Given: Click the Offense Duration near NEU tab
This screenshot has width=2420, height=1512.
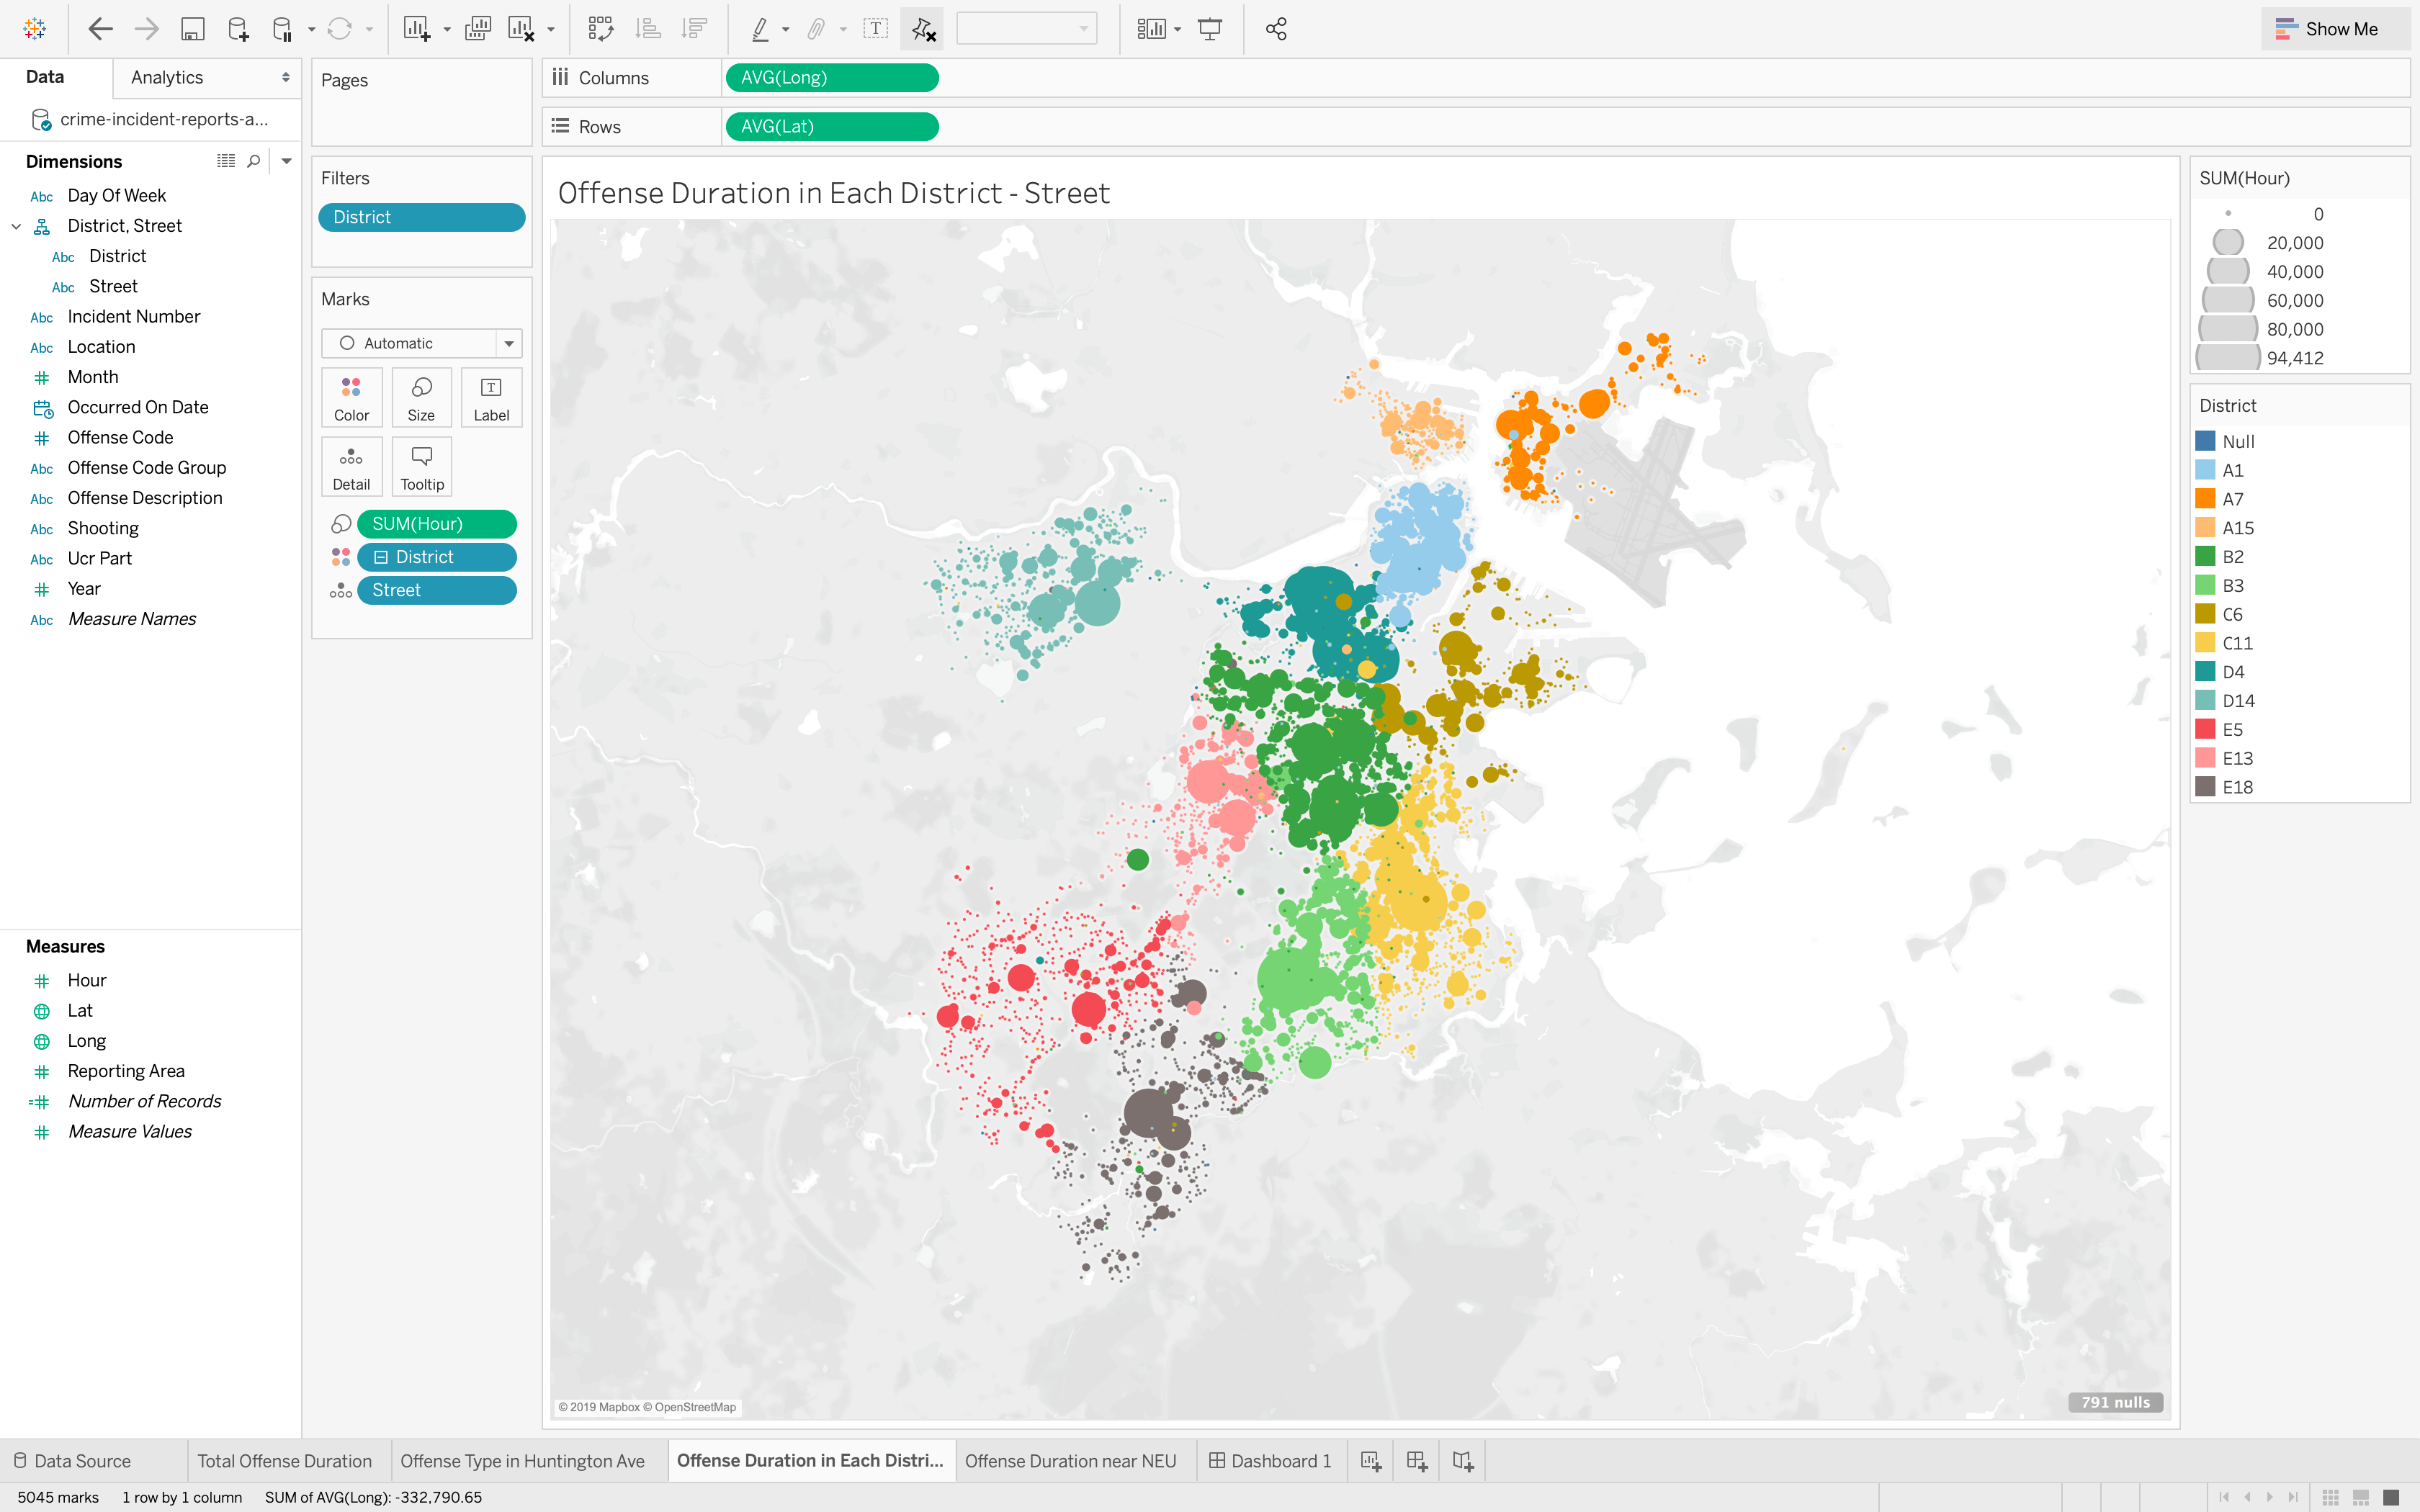Looking at the screenshot, I should pyautogui.click(x=1072, y=1460).
